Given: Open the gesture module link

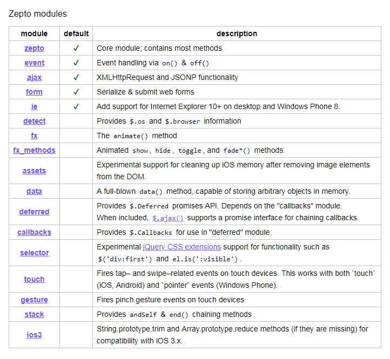Looking at the screenshot, I should [34, 300].
